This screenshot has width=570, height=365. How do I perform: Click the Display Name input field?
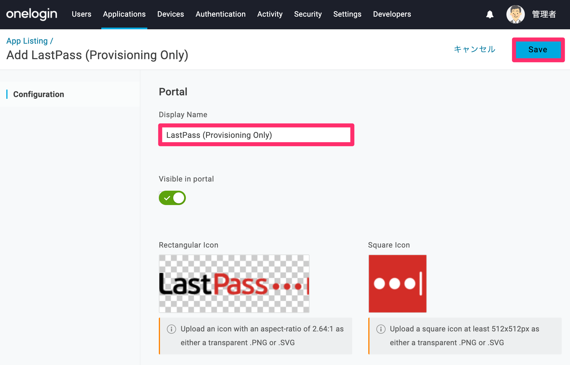[x=256, y=135]
